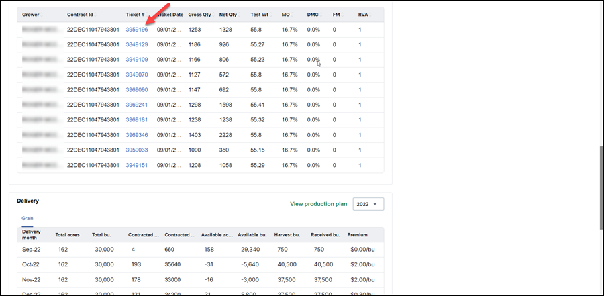Select the Oct-22 delivery month row

[x=200, y=264]
